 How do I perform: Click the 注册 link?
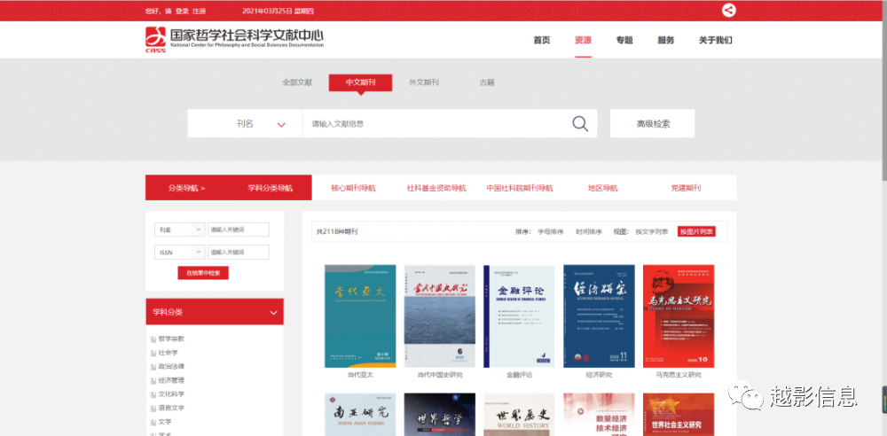coord(199,11)
